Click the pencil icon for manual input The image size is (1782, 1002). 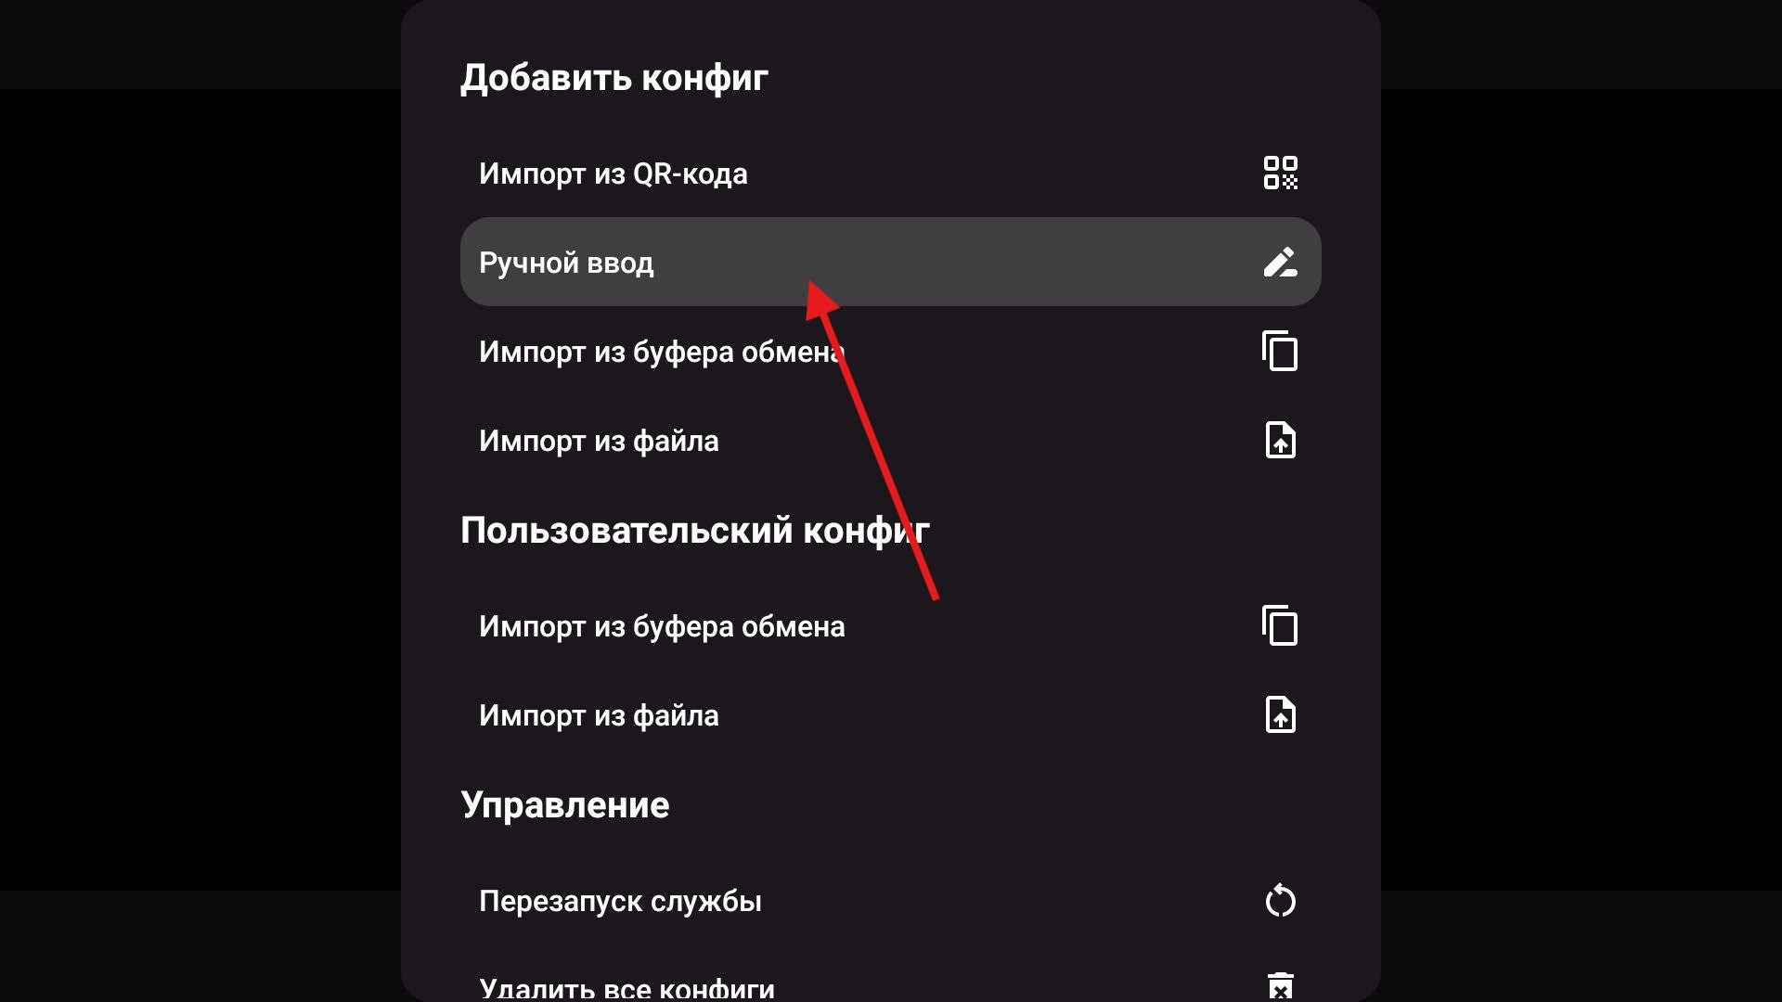point(1281,262)
